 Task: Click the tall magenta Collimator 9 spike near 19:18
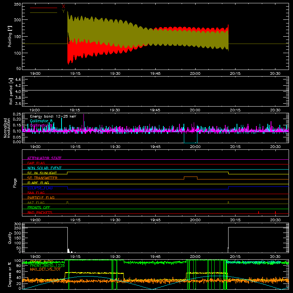[84, 122]
